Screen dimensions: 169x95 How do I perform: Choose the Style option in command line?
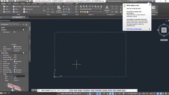point(71,91)
